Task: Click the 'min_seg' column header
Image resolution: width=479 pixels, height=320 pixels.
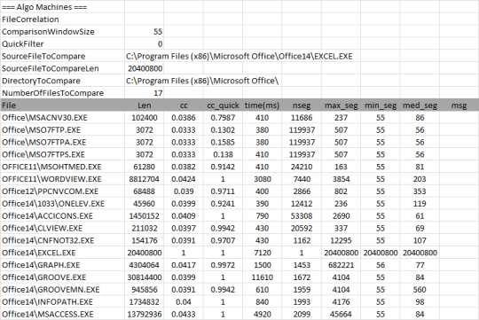Action: (381, 105)
